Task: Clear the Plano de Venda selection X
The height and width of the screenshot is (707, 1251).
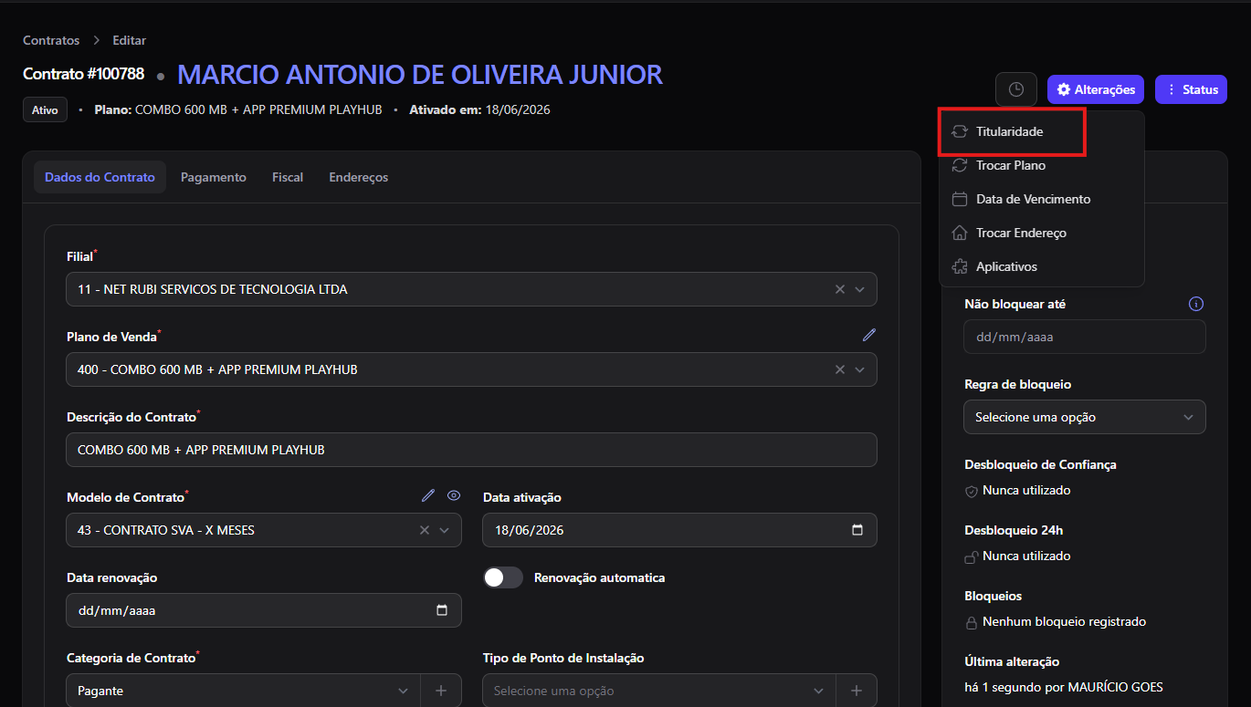Action: tap(840, 369)
